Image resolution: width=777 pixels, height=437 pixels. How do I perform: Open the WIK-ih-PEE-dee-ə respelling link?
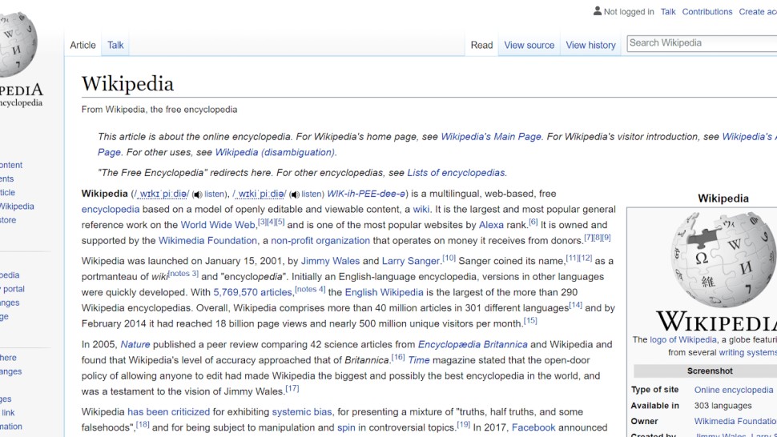366,194
